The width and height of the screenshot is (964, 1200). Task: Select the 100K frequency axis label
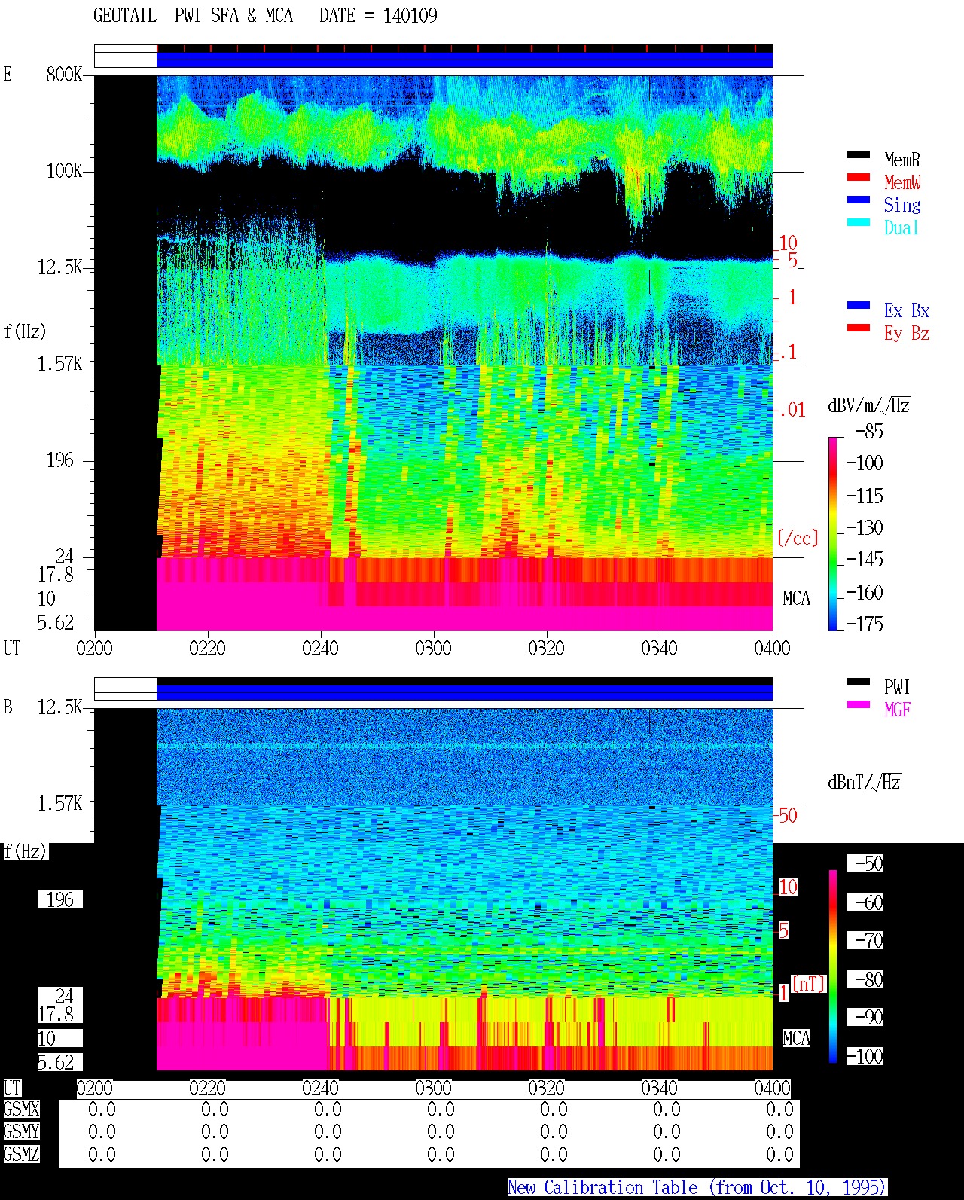point(64,171)
